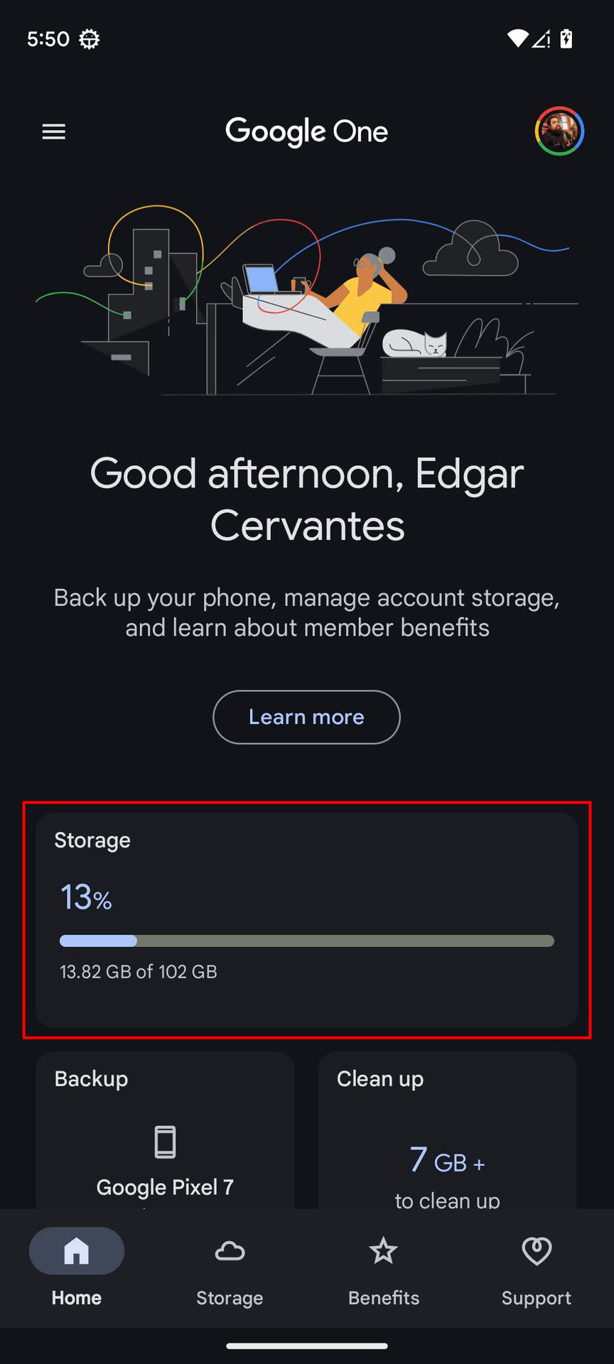Tap the Google One header title

point(307,131)
